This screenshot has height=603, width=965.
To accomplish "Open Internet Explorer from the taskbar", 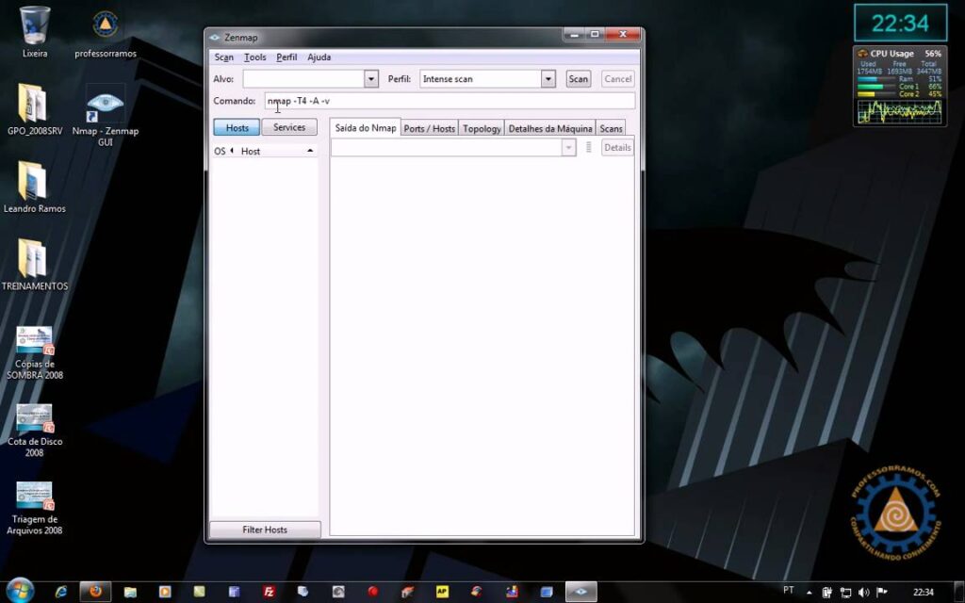I will 61,592.
